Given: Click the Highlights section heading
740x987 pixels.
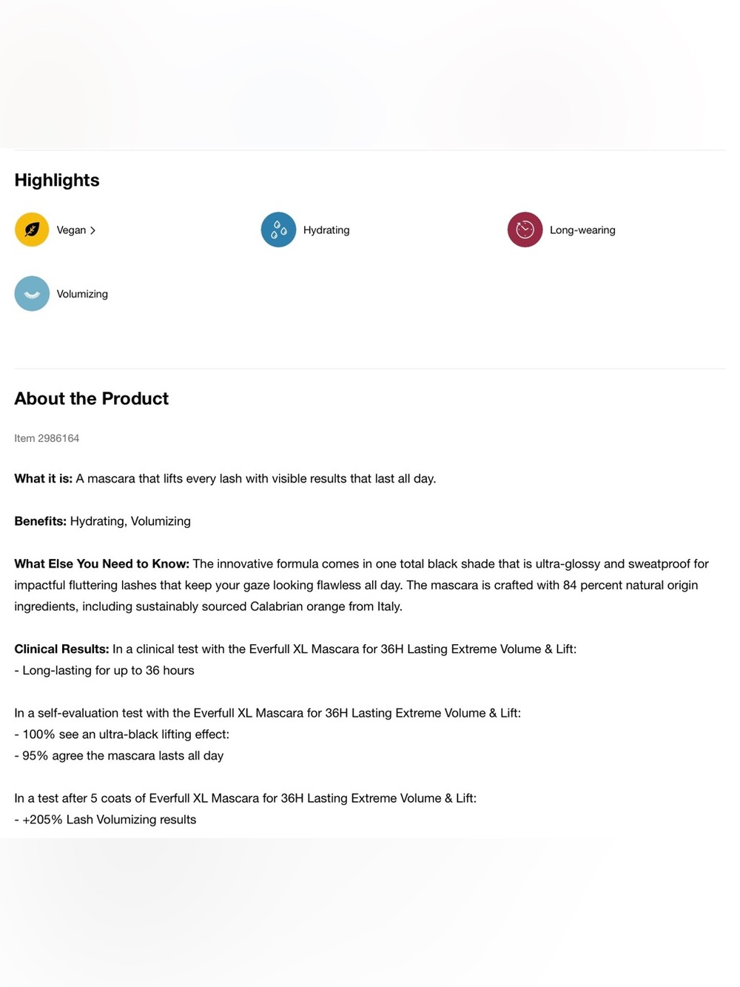Looking at the screenshot, I should (x=57, y=180).
